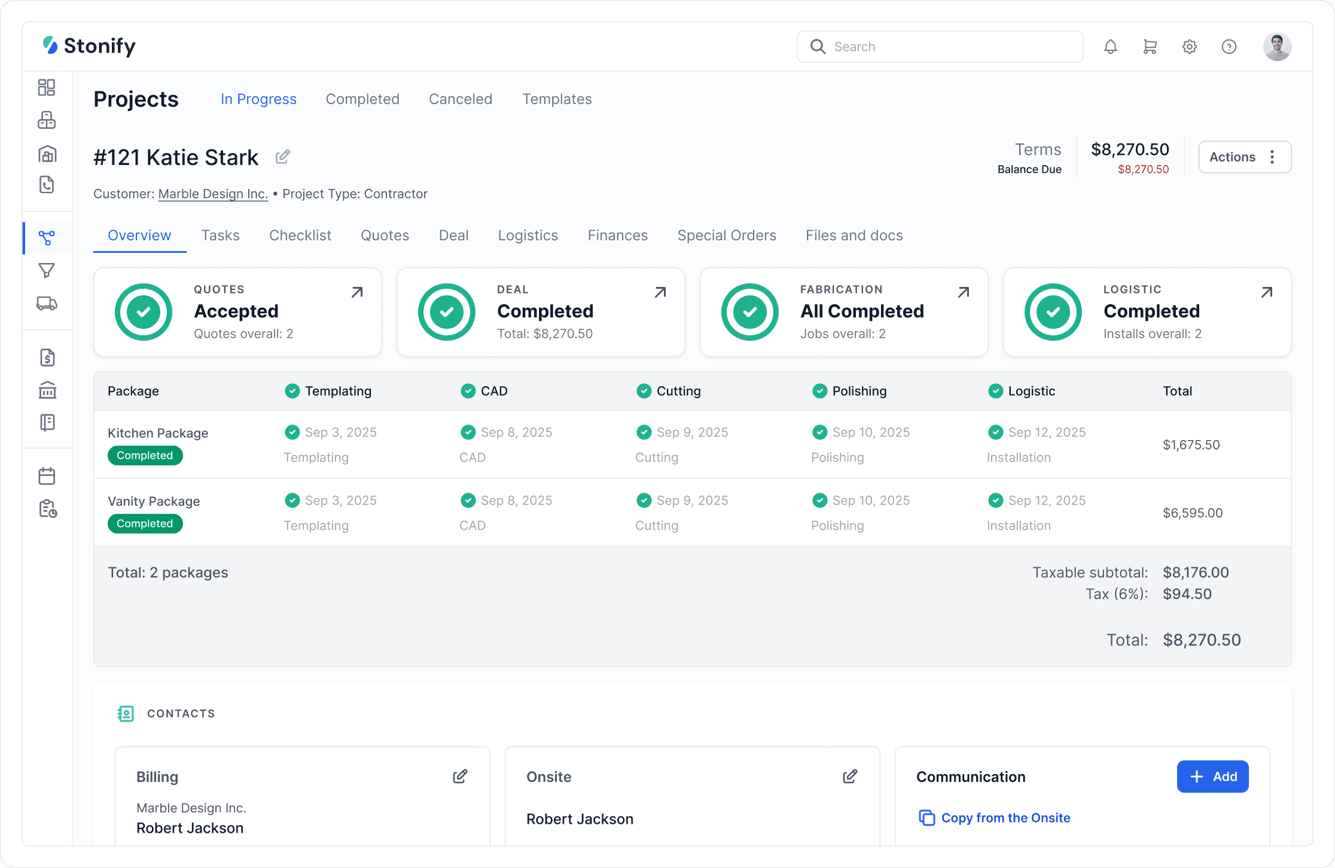Edit project name pencil icon

[283, 157]
